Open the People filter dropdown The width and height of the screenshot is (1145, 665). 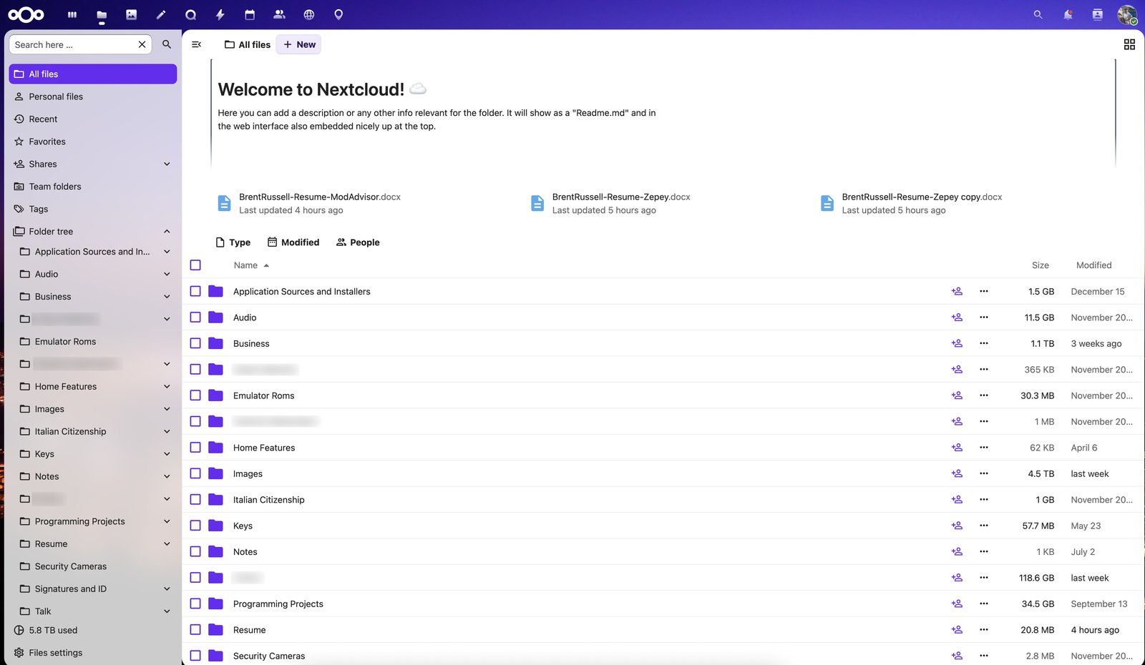point(358,242)
